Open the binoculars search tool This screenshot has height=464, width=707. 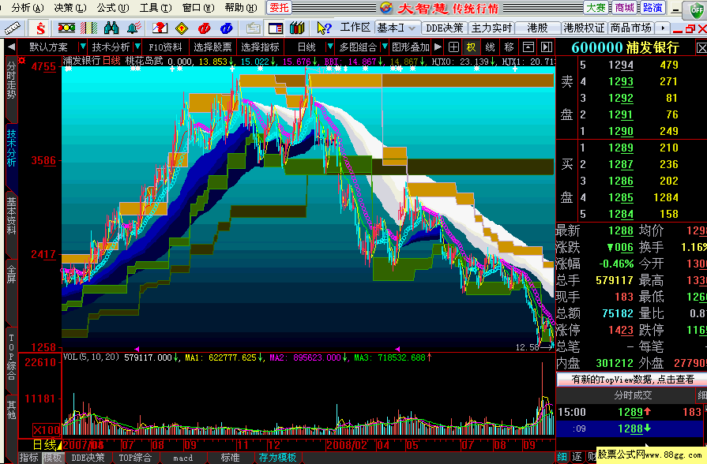coord(111,28)
